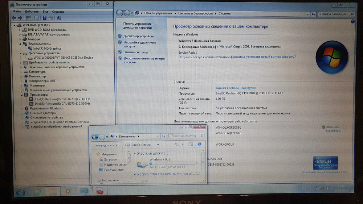Launch Internet Explorer from taskbar

pyautogui.click(x=37, y=192)
